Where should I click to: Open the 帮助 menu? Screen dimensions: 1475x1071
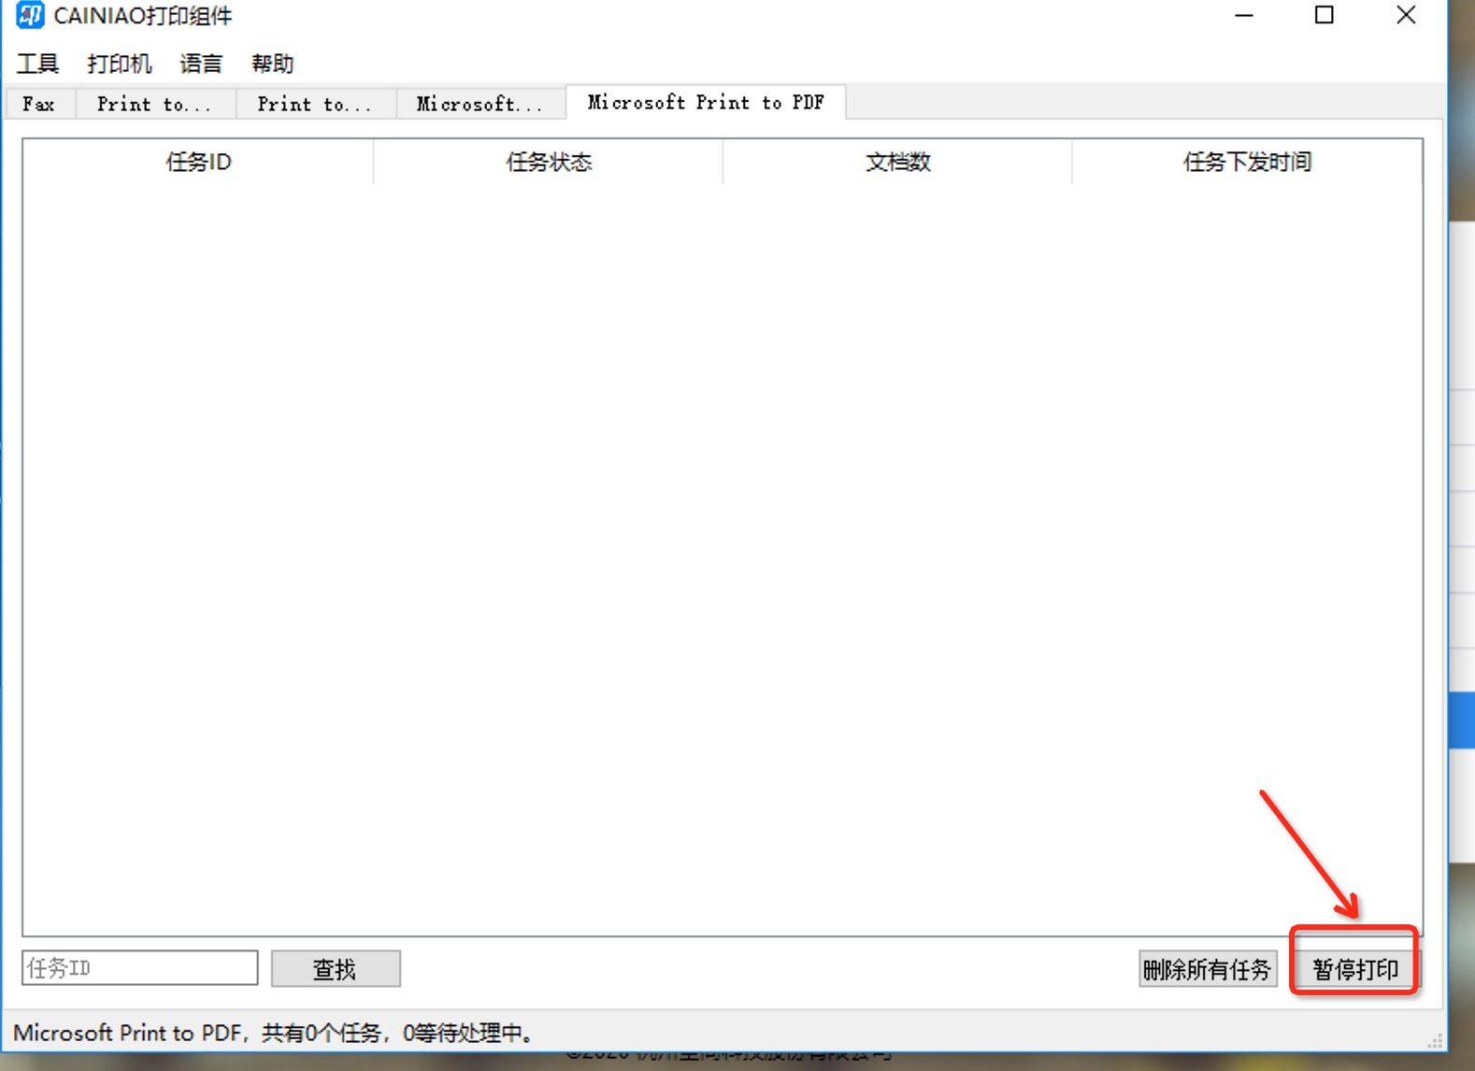[272, 64]
